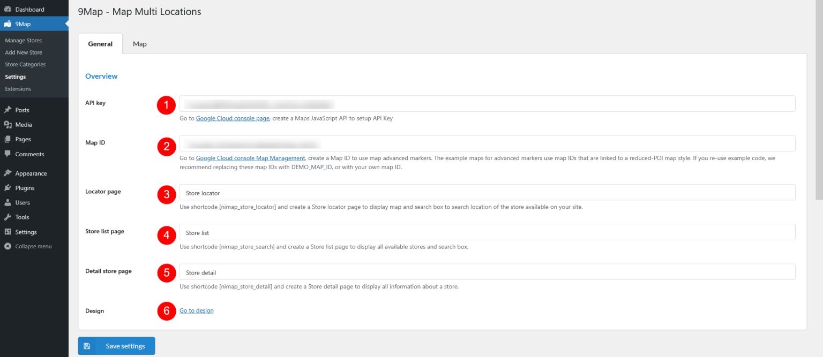Select the General tab
This screenshot has height=357, width=823.
[x=100, y=44]
